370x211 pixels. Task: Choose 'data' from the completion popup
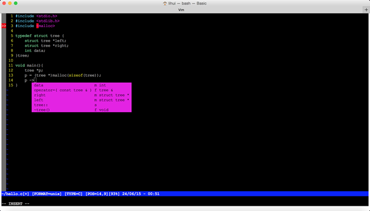(x=82, y=85)
